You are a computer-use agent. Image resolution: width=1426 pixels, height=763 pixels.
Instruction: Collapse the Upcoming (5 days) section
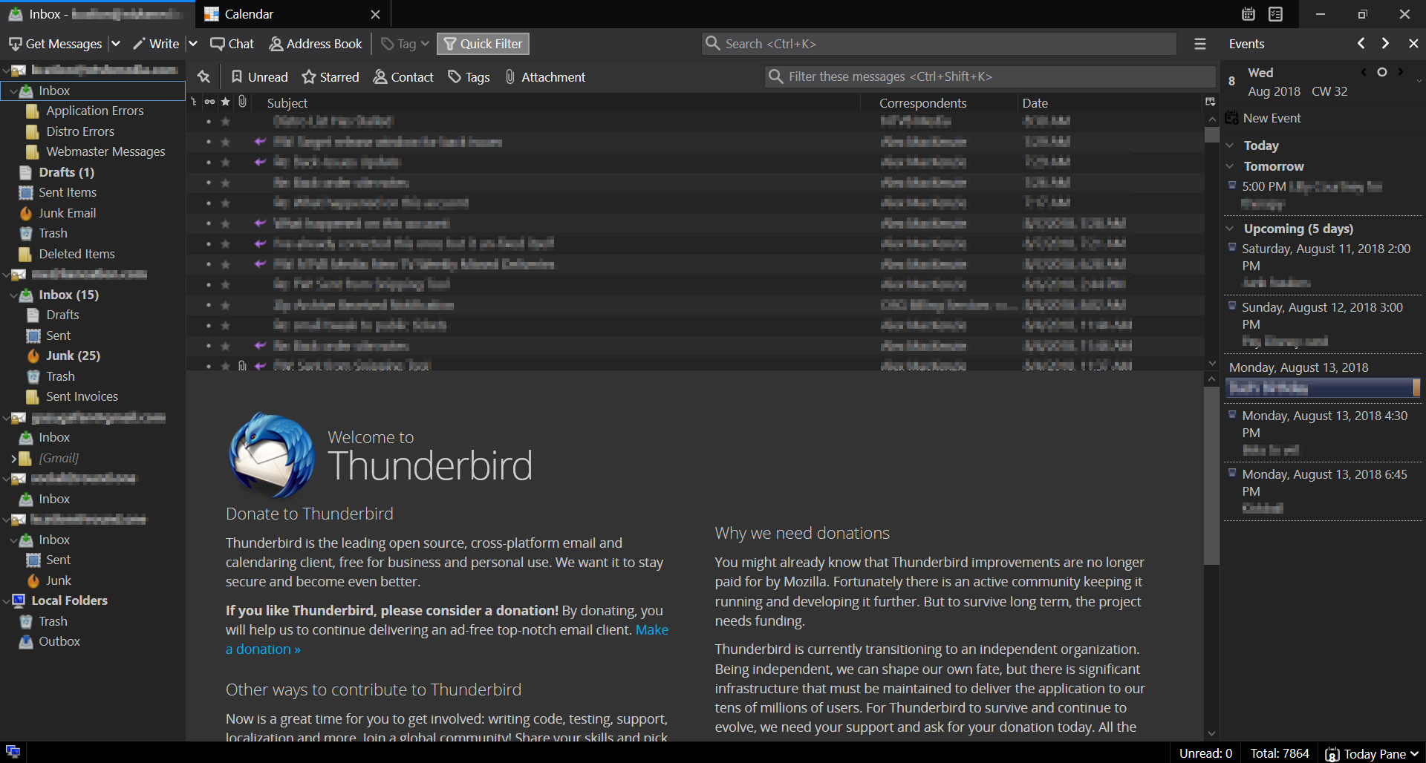(1230, 229)
